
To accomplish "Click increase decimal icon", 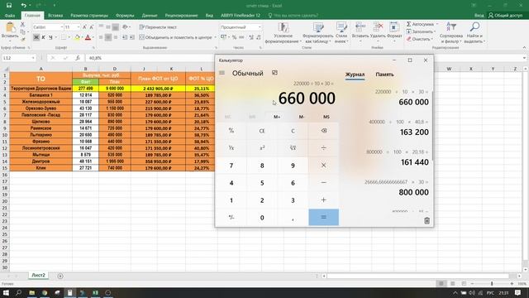I will coord(251,37).
